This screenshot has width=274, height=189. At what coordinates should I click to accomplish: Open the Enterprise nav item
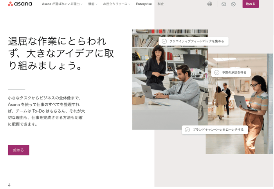[144, 4]
